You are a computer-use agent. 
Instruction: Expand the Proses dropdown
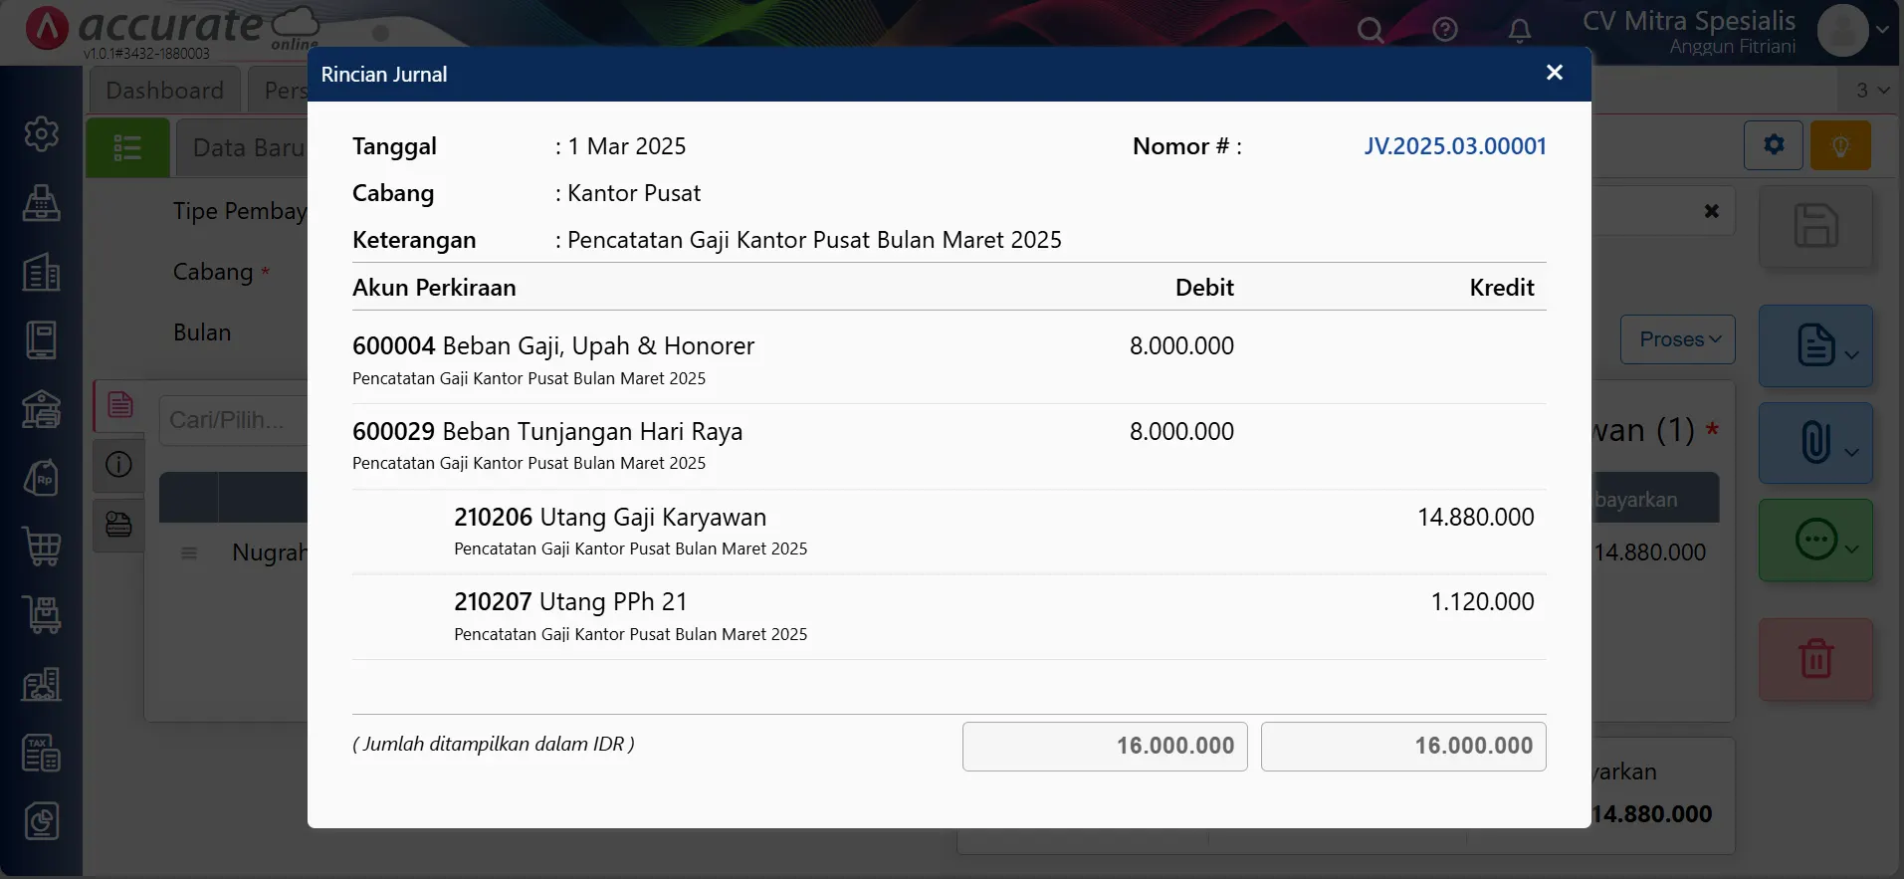pos(1678,339)
